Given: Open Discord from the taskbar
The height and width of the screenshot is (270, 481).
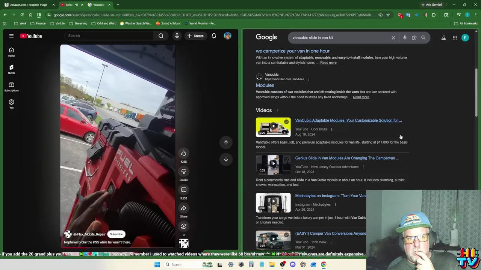Looking at the screenshot, I should 293,265.
